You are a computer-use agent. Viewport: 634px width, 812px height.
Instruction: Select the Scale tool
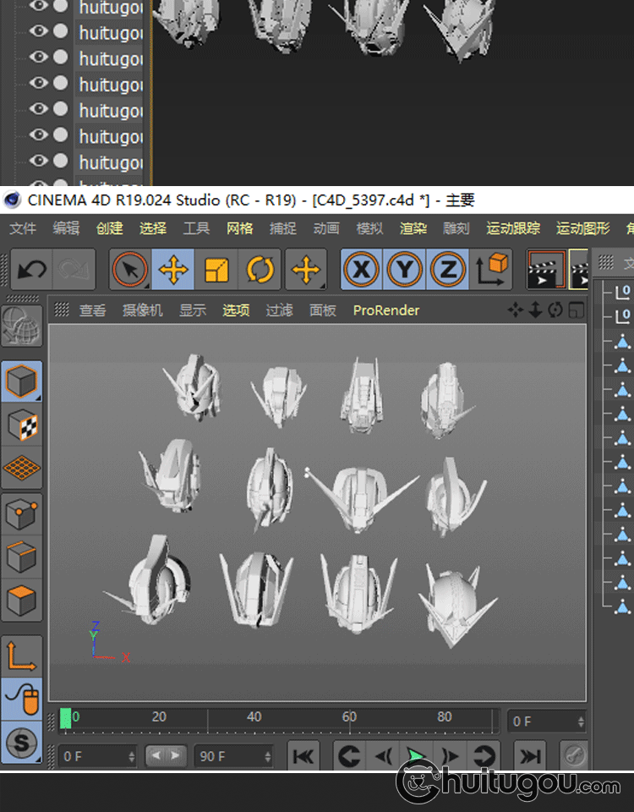pyautogui.click(x=216, y=271)
